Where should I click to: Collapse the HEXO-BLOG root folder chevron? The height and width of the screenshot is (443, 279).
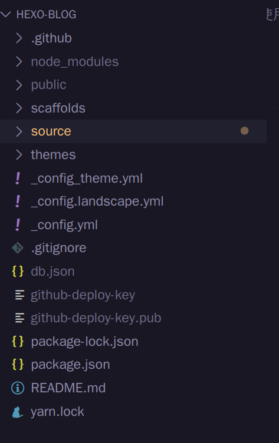[6, 14]
